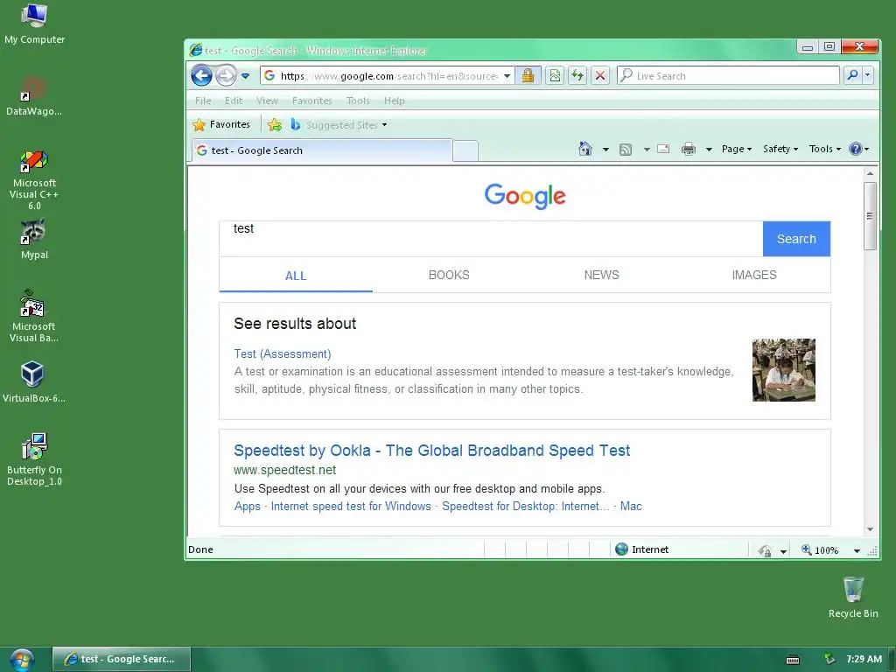
Task: Click the status bar popup blocker icon
Action: [765, 550]
